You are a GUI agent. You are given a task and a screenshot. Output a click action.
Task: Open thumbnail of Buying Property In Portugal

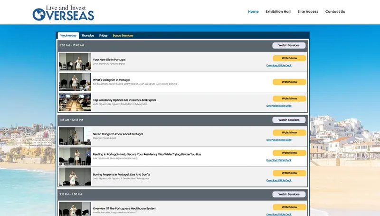pyautogui.click(x=75, y=177)
